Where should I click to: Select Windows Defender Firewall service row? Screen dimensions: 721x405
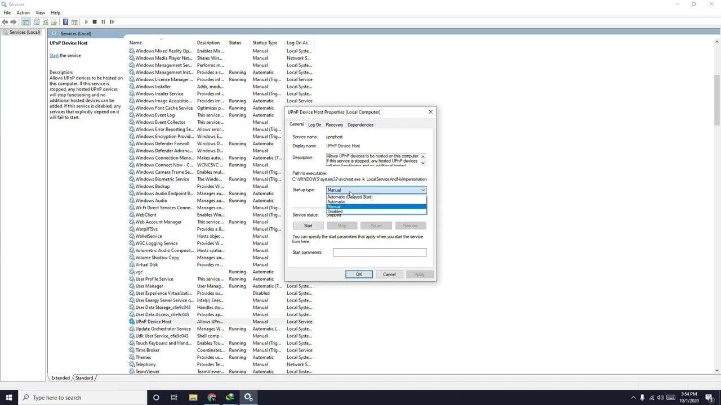[162, 143]
